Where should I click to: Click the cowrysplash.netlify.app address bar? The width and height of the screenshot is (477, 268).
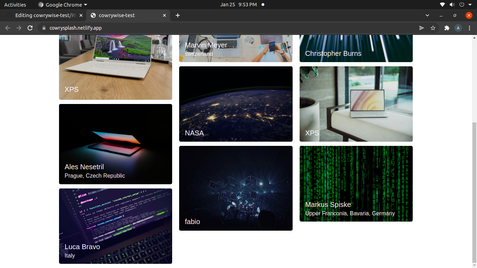(230, 28)
